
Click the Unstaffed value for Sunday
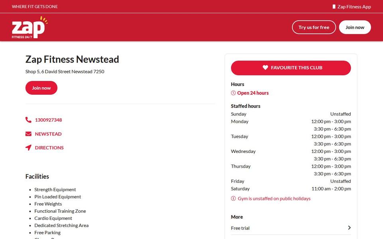point(340,114)
